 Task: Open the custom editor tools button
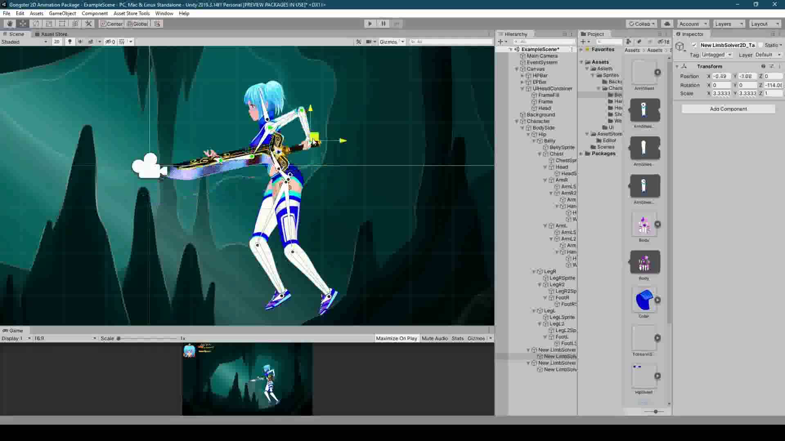pos(88,24)
